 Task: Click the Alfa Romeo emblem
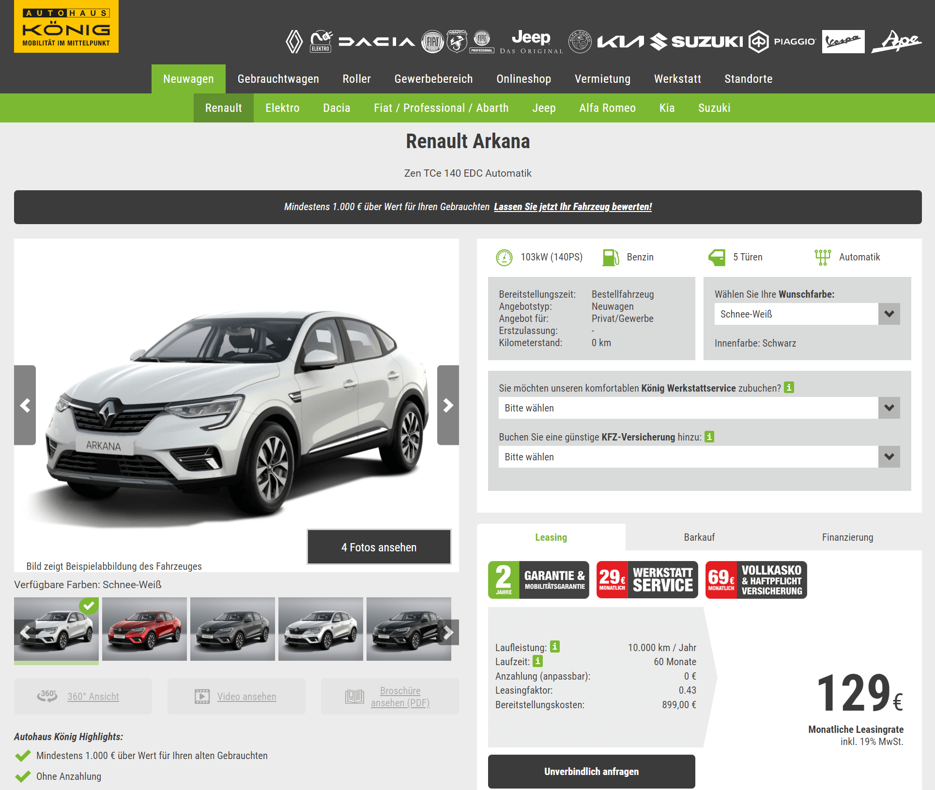580,42
